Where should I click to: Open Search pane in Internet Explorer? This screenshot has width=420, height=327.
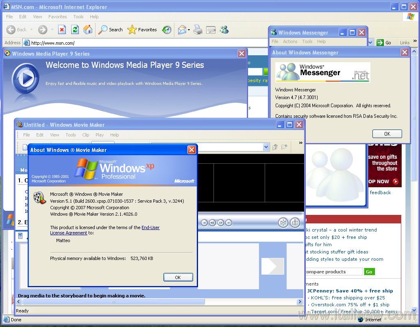tap(110, 30)
